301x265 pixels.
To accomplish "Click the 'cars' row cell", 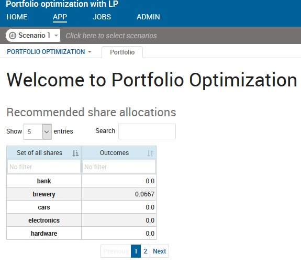I will (44, 207).
